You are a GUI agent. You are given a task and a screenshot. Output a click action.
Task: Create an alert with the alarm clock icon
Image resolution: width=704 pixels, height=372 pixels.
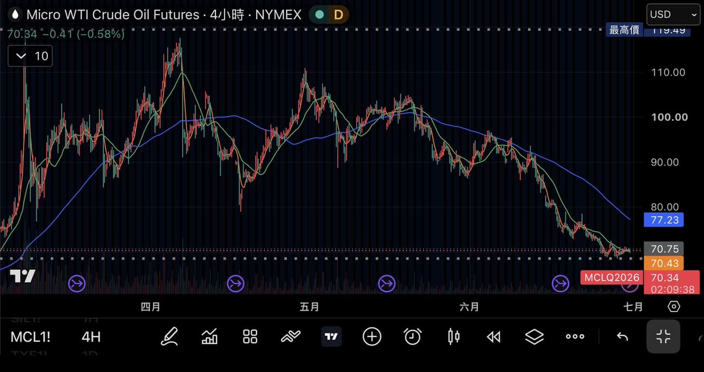(413, 336)
